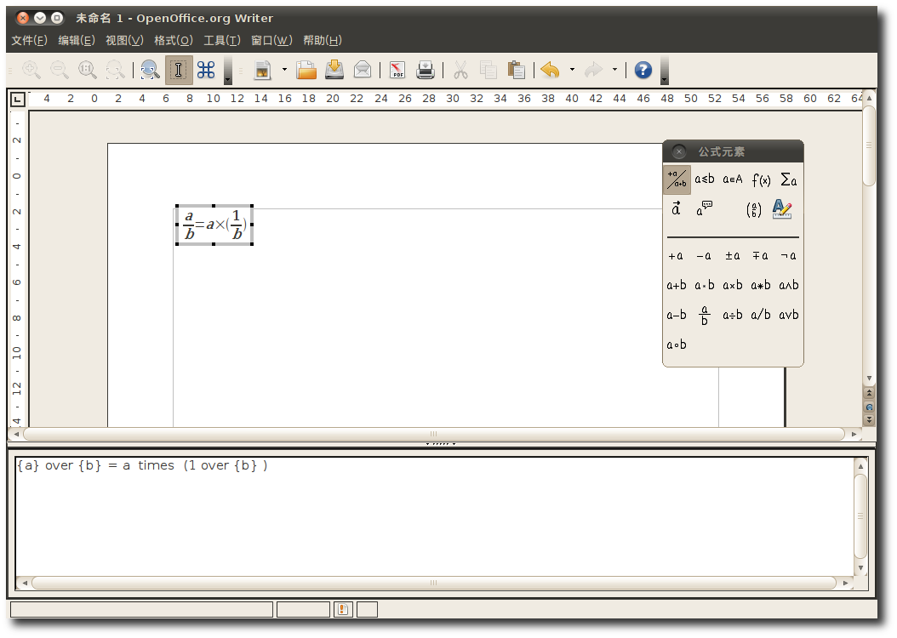Select the Relations category (a≤b) icon
Viewport: 897px width, 638px height.
(705, 179)
